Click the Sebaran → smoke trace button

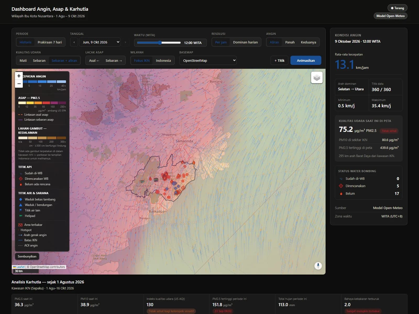114,60
